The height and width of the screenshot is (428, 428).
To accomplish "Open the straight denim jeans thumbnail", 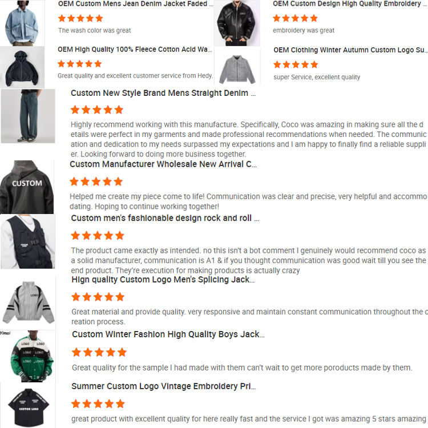I will click(28, 116).
